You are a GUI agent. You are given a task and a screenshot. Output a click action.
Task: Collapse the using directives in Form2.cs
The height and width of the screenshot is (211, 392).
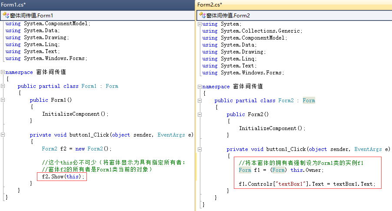pyautogui.click(x=199, y=24)
